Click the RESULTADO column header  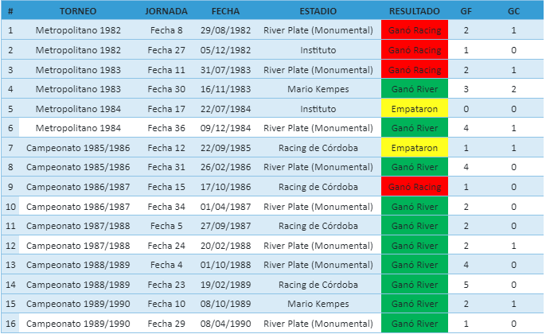pos(415,11)
